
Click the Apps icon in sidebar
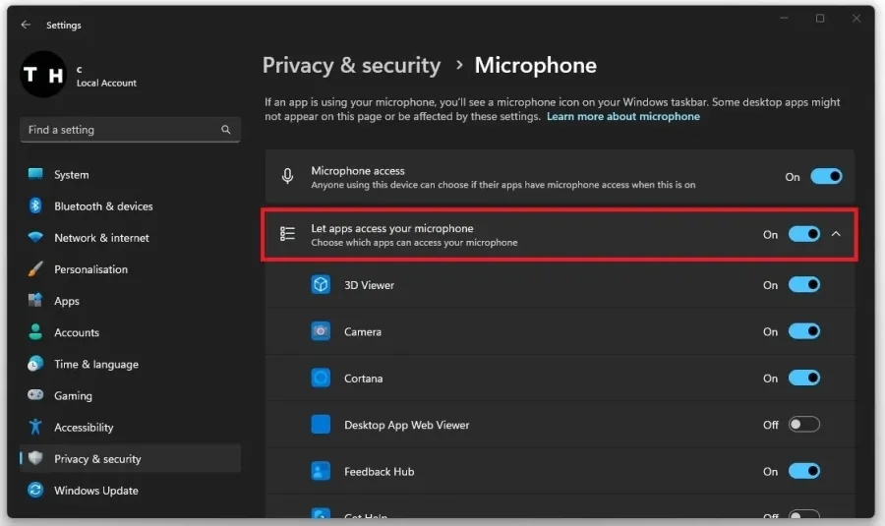coord(35,300)
